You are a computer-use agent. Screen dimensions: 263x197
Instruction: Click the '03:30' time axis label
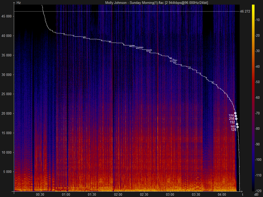point(196,194)
